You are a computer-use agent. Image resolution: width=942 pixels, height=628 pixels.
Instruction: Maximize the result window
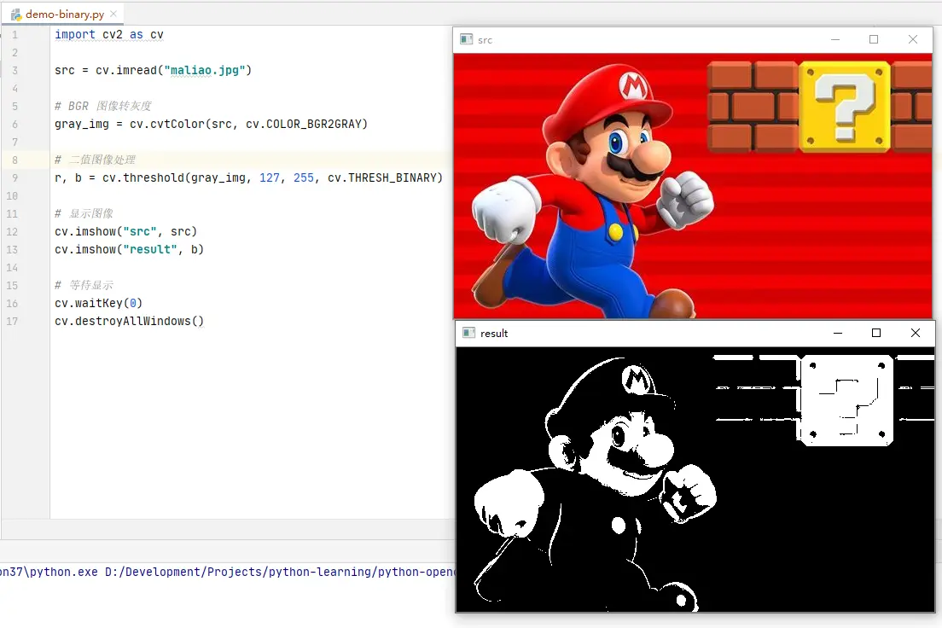point(876,333)
